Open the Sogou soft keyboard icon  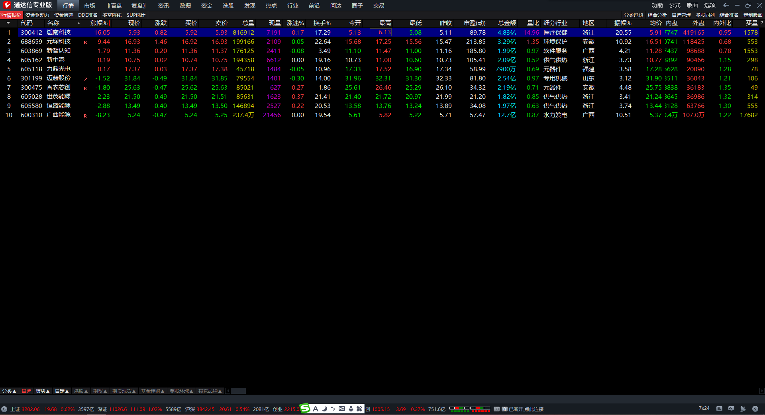point(342,409)
